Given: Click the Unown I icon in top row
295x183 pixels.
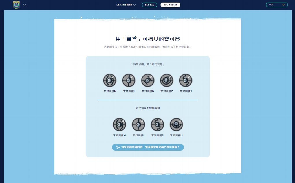Looking at the screenshot, I should point(129,80).
